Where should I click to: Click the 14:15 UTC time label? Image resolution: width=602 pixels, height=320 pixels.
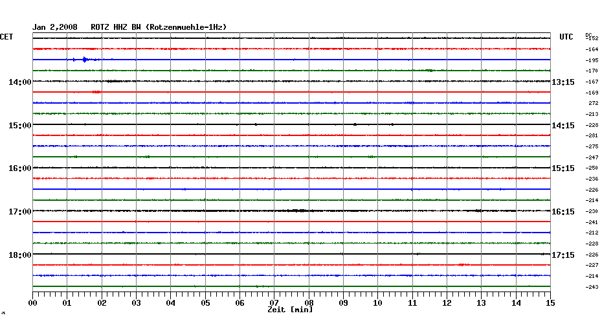pos(563,126)
